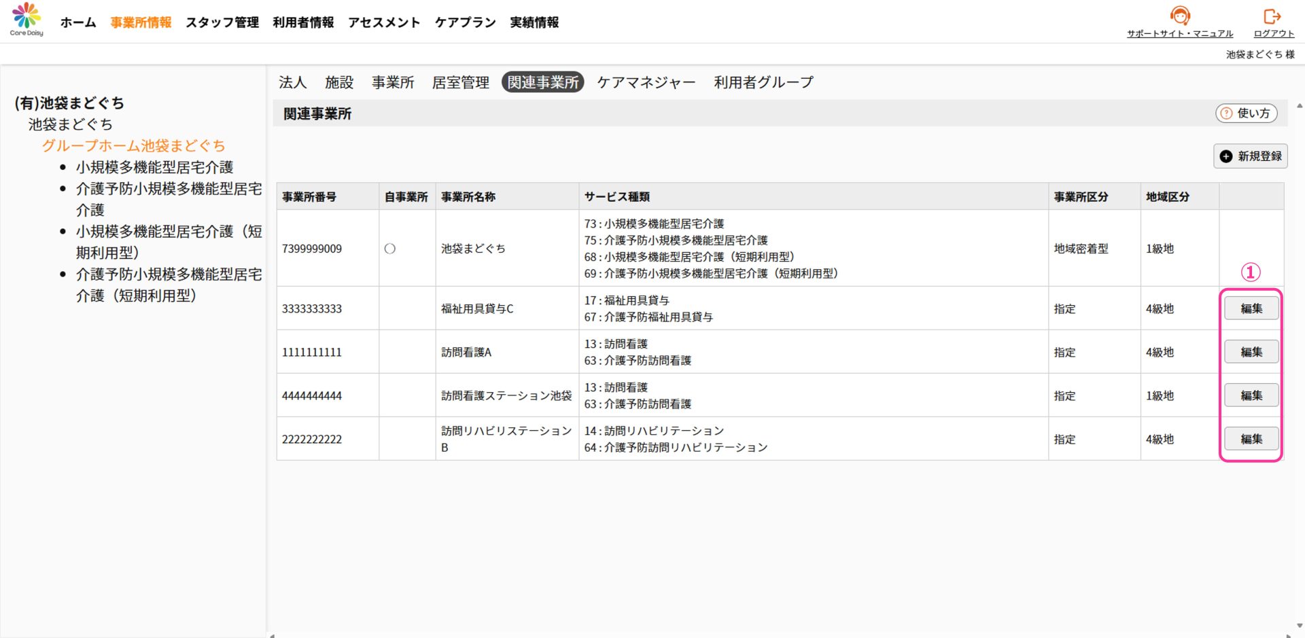
Task: Open the スタッフ管理 menu
Action: pyautogui.click(x=222, y=22)
